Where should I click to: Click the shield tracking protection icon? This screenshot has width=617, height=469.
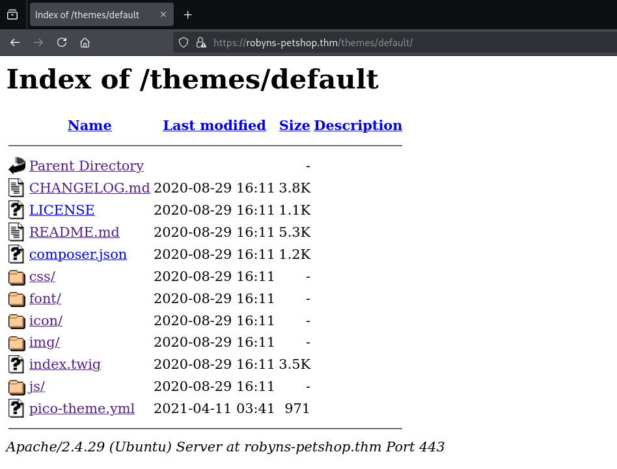[x=184, y=43]
